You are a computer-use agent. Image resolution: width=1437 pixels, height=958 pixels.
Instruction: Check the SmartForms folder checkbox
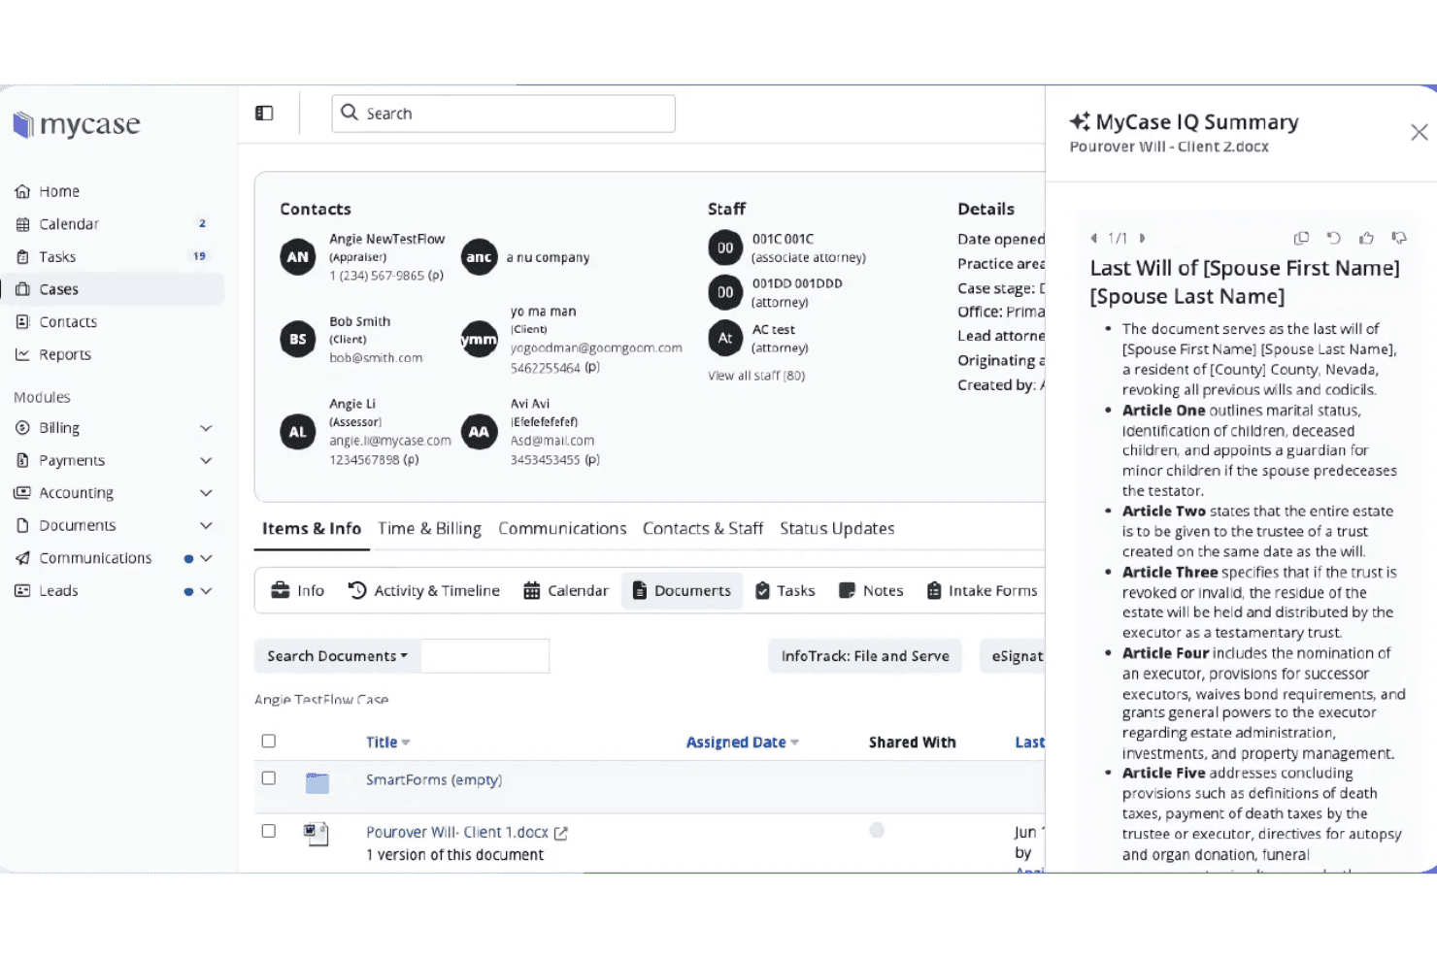(x=269, y=778)
